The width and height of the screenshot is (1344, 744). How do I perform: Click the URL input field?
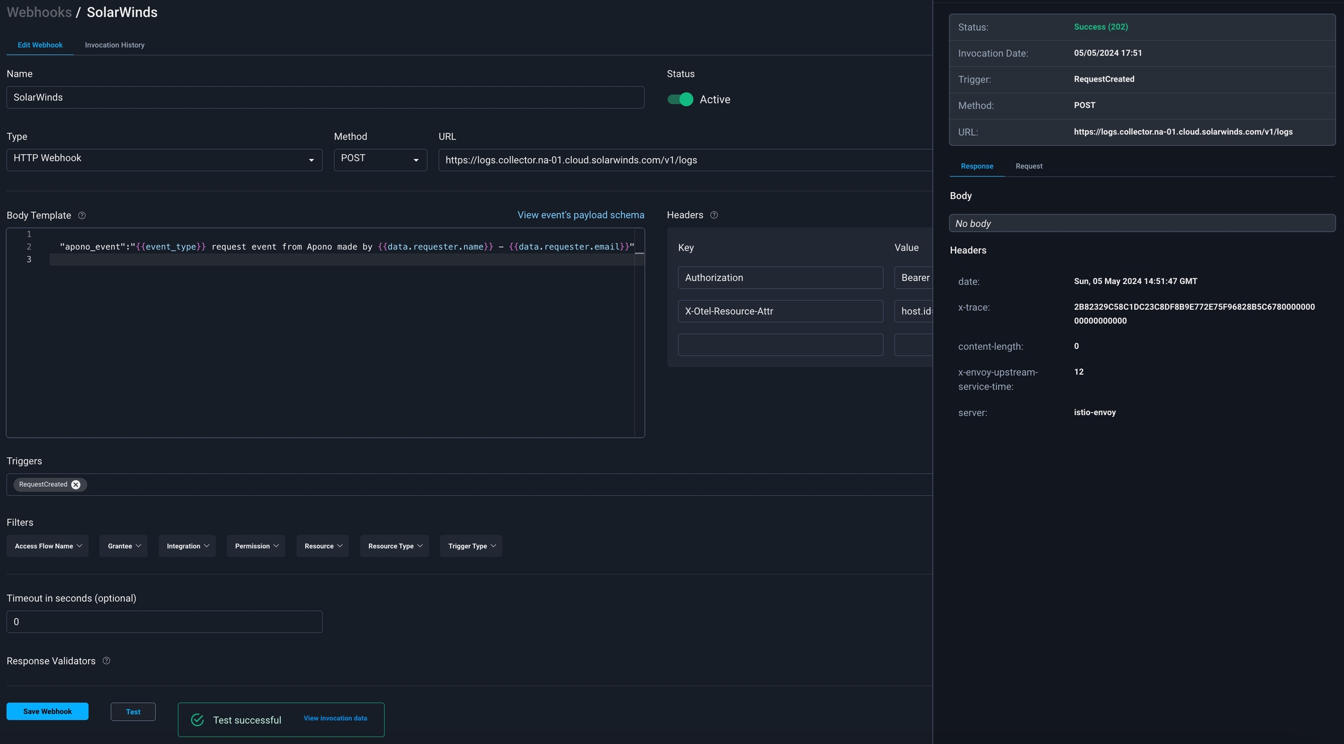pyautogui.click(x=685, y=160)
